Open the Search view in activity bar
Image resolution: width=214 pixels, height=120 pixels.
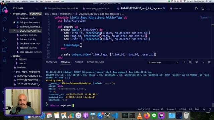(5, 19)
